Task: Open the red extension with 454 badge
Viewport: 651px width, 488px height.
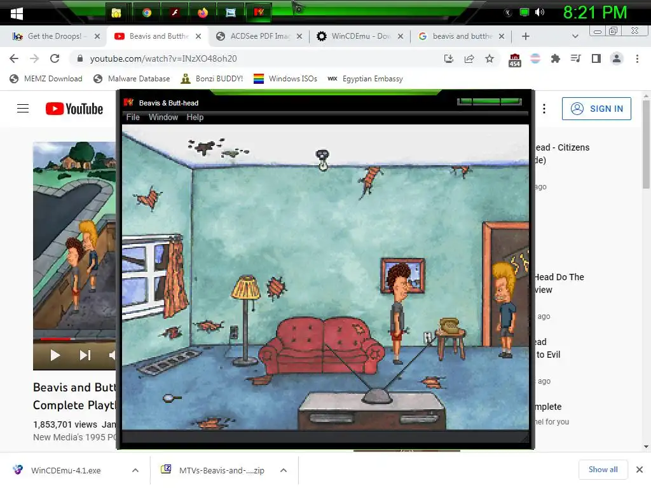Action: pos(514,60)
